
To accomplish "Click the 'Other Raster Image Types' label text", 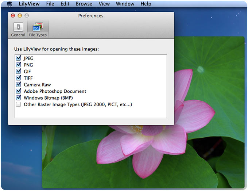I will (78, 104).
